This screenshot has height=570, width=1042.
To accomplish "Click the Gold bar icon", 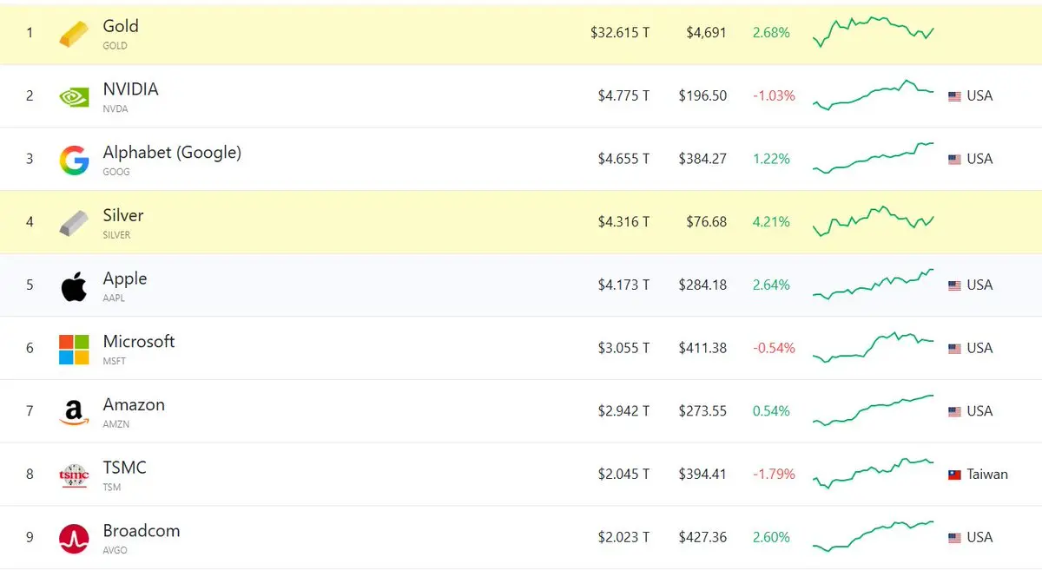I will (x=74, y=34).
